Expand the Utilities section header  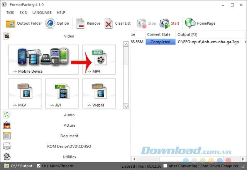coord(69,157)
